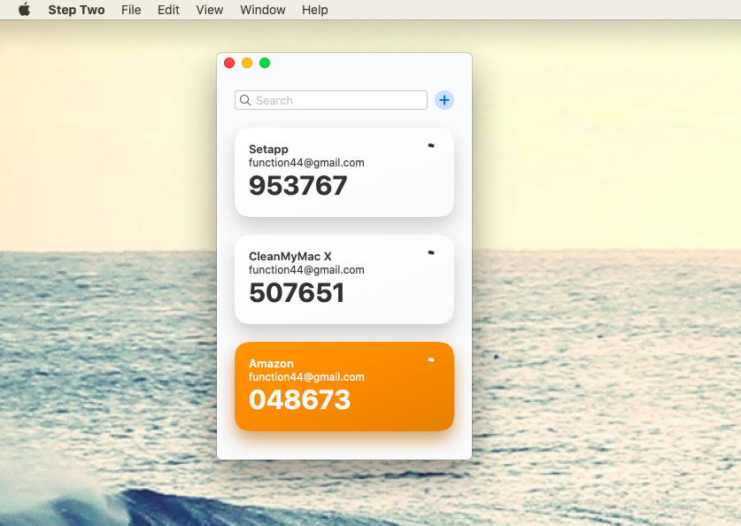Open the Apple menu

(x=24, y=10)
